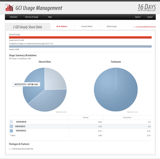This screenshot has height=159, width=160.
Task: Click the Shared value 0.97
Action: click(100, 131)
